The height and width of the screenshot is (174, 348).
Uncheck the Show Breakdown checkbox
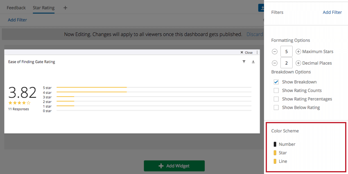(x=276, y=82)
